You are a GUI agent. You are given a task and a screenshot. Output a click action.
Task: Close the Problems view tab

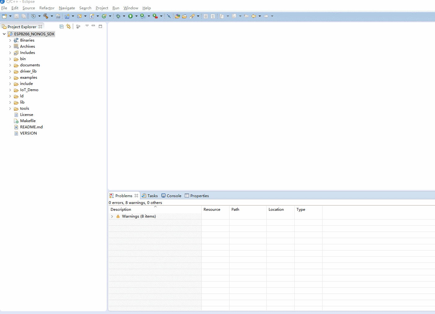coord(136,196)
